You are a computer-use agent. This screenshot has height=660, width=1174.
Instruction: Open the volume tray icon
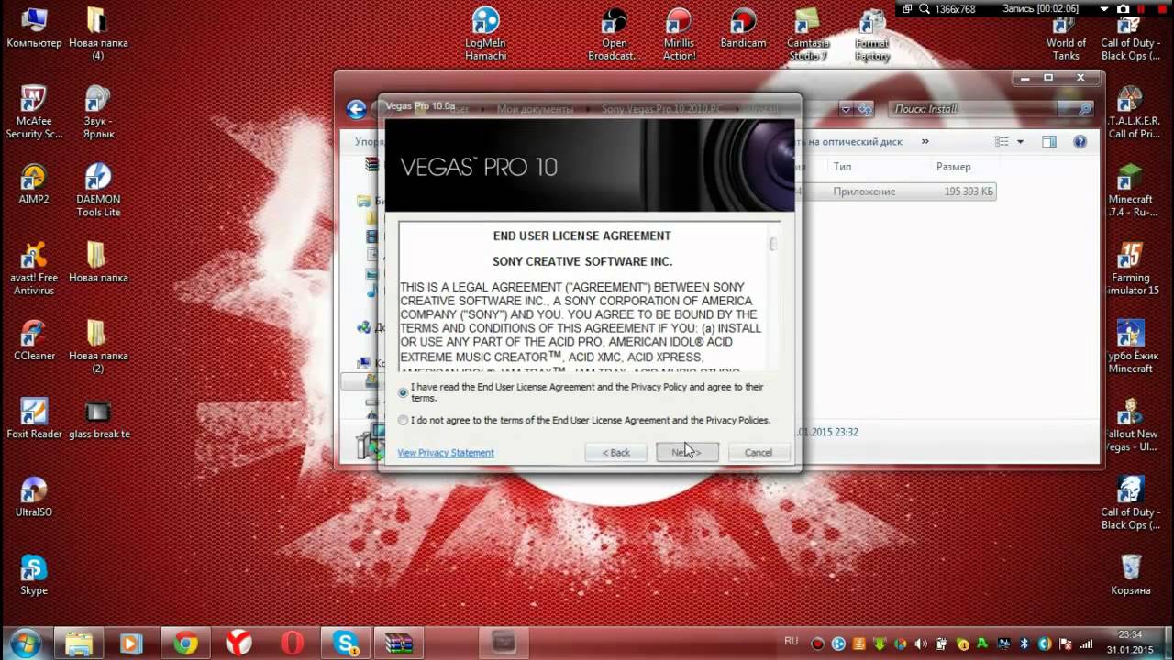point(920,644)
